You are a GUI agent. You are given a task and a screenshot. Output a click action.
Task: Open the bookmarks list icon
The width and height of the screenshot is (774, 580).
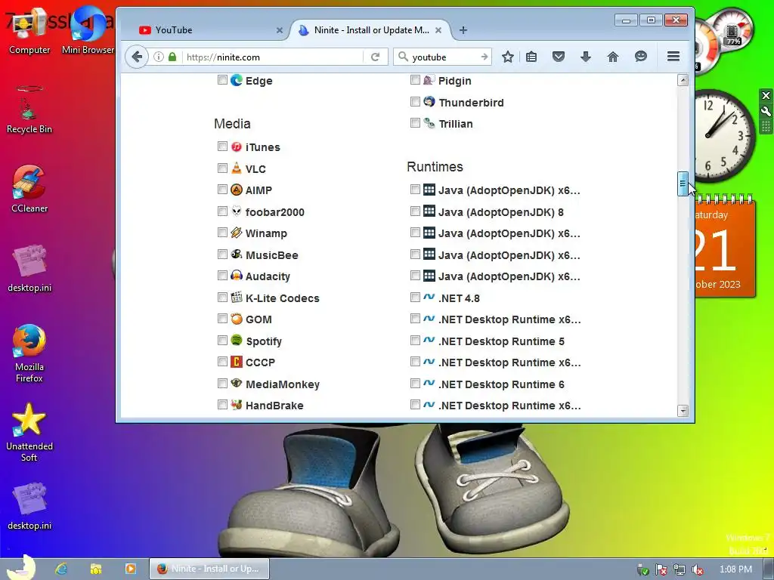[531, 57]
